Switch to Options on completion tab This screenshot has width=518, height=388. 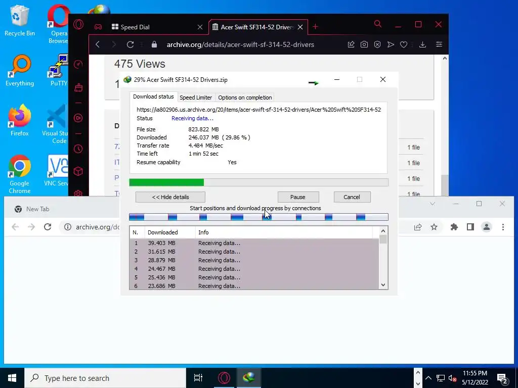coord(245,98)
